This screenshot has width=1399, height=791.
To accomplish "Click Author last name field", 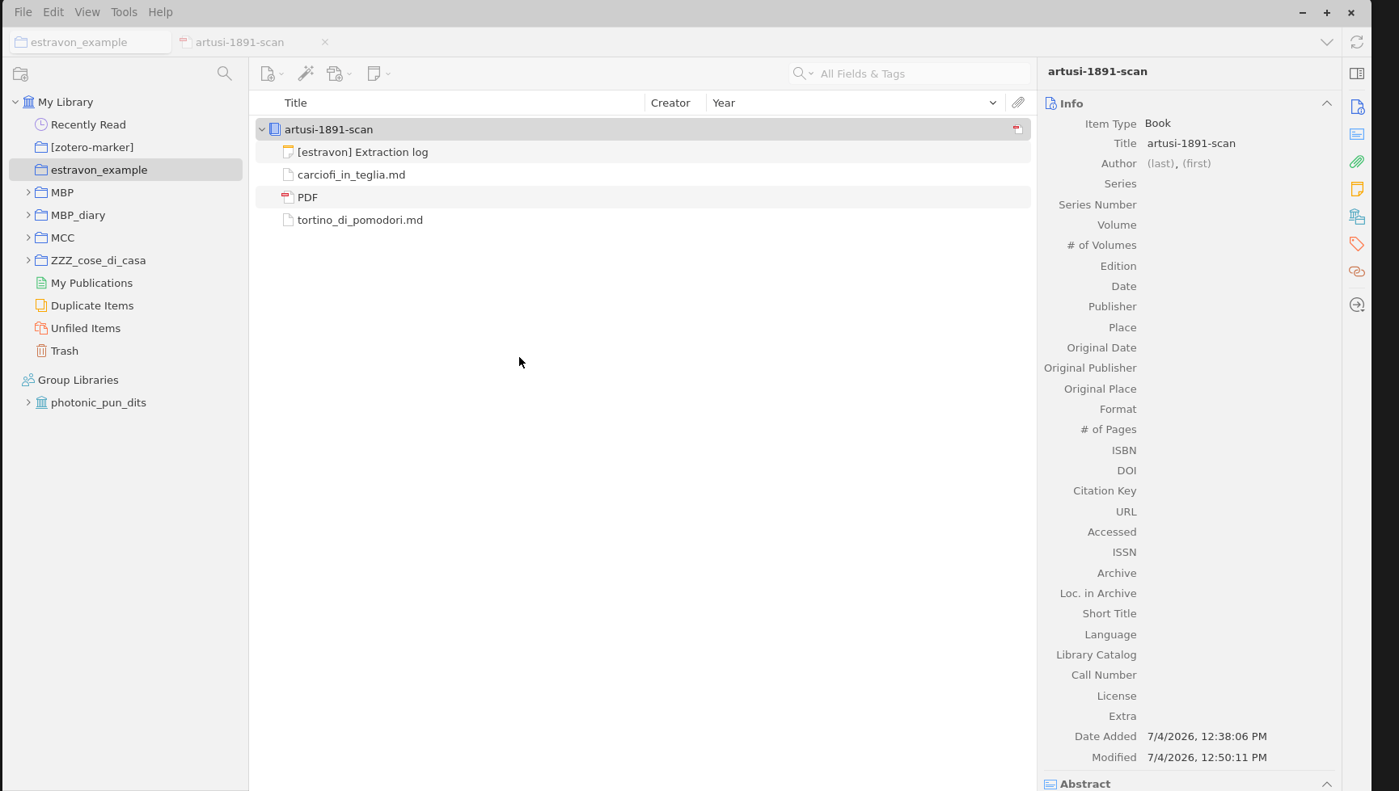I will coord(1160,163).
